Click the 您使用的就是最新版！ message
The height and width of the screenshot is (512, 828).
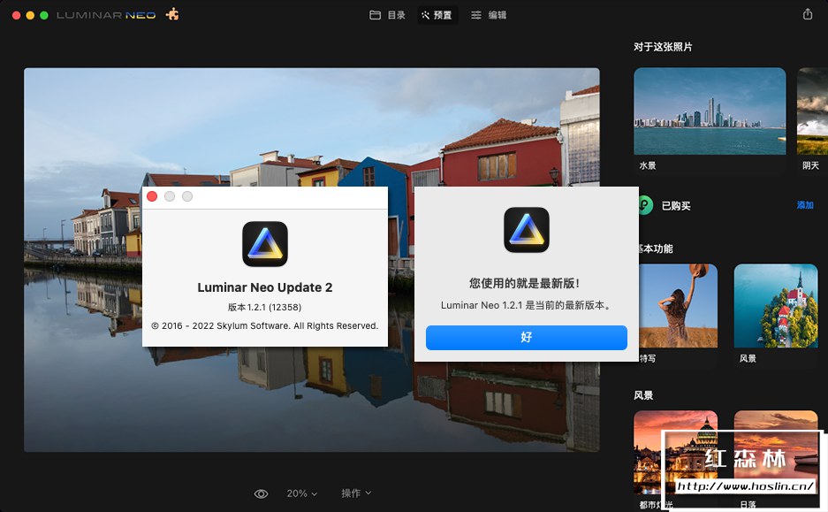524,283
